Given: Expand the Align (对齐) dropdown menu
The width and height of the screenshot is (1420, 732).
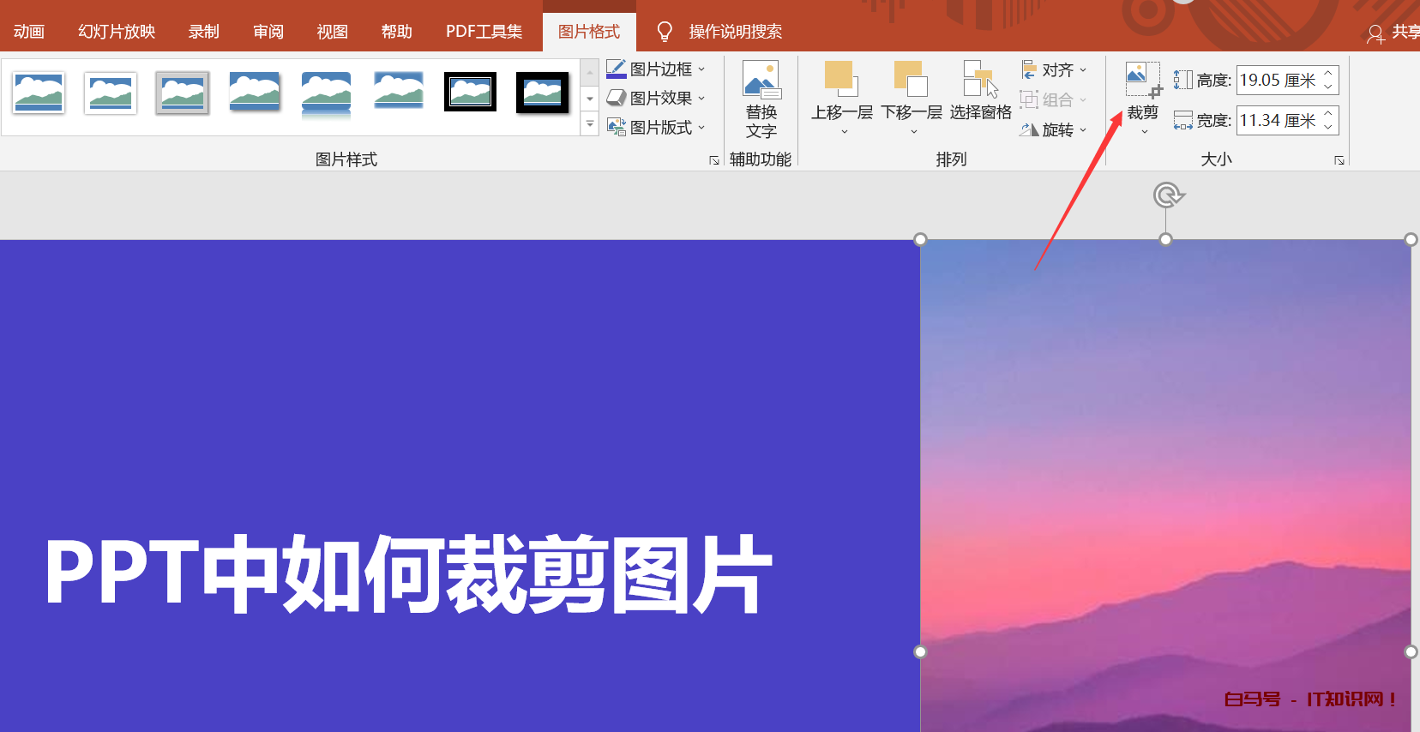Looking at the screenshot, I should [x=1054, y=70].
